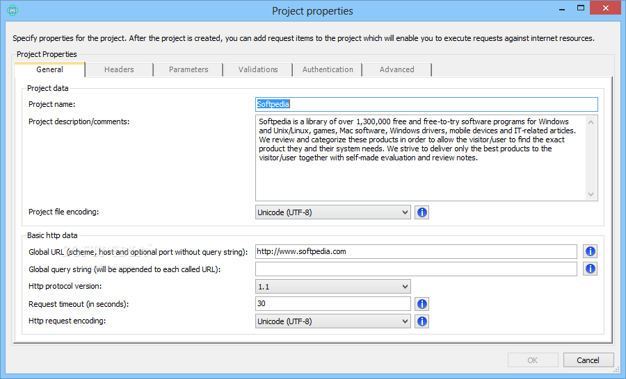Expand Http protocol version dropdown
This screenshot has height=379, width=626.
point(333,287)
